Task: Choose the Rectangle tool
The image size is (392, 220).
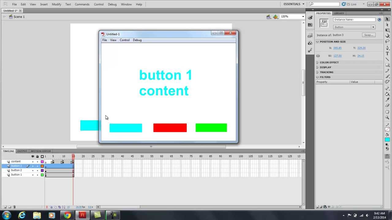Action: [x=387, y=65]
